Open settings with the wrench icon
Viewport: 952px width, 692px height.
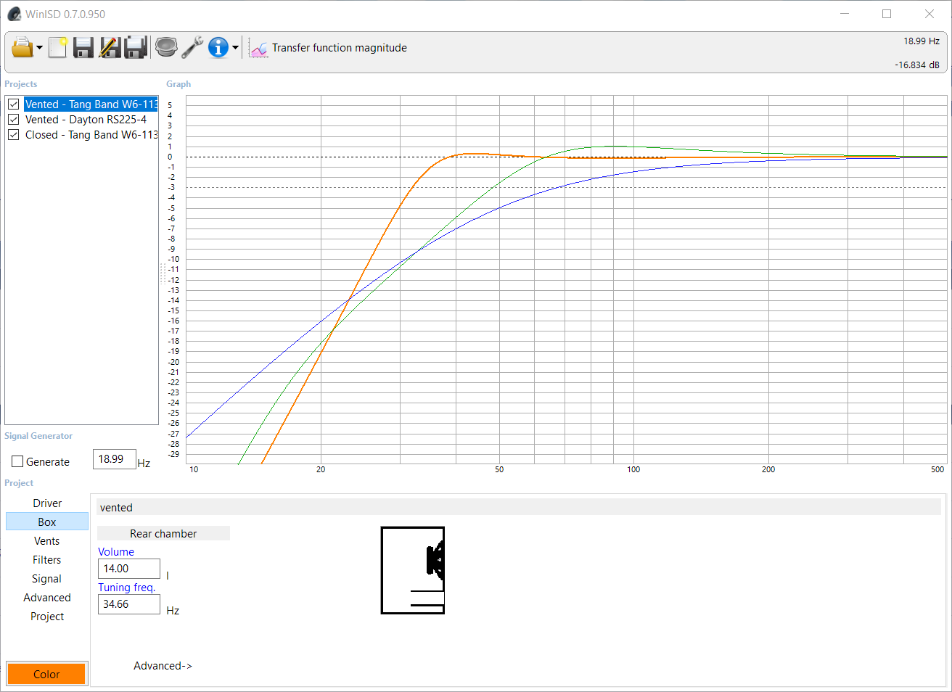(x=192, y=48)
